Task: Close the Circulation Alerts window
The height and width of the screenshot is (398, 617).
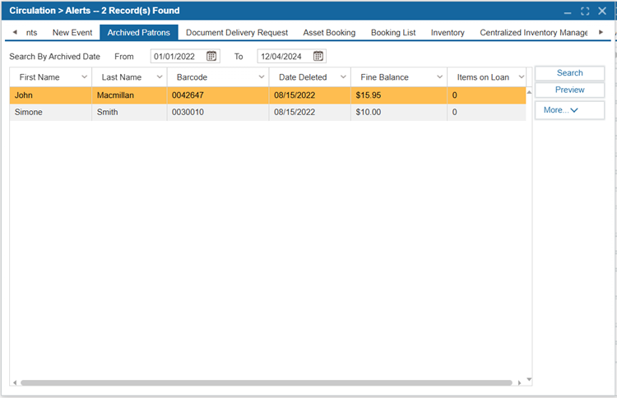Action: tap(602, 11)
